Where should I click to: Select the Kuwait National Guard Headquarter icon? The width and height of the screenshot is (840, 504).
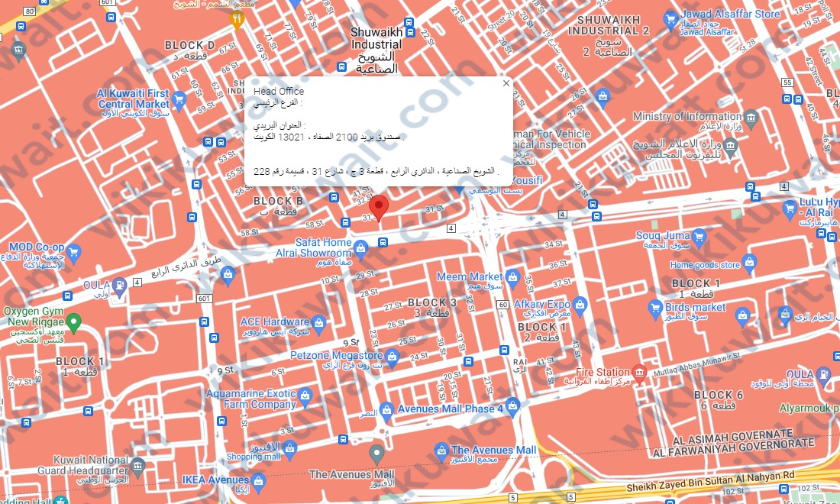pos(137,467)
